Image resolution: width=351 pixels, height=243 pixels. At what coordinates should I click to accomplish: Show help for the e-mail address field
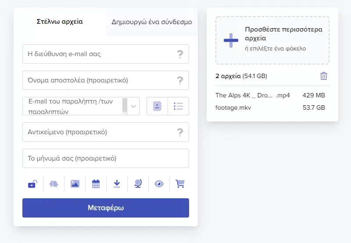180,54
